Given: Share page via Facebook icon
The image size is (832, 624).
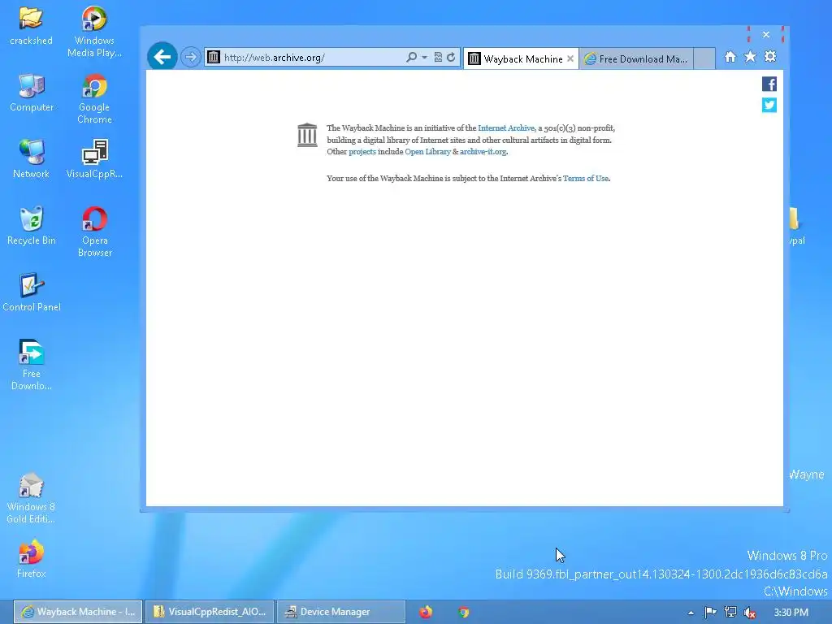Looking at the screenshot, I should [769, 84].
